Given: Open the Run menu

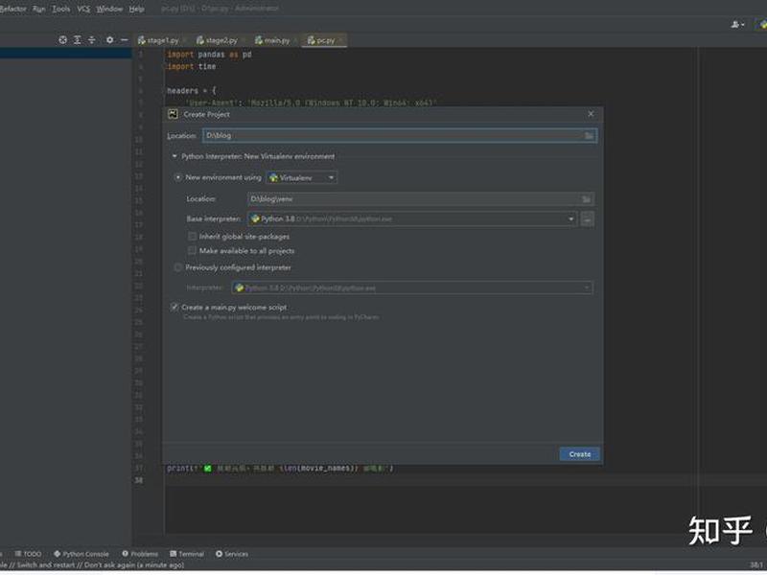Looking at the screenshot, I should (38, 9).
